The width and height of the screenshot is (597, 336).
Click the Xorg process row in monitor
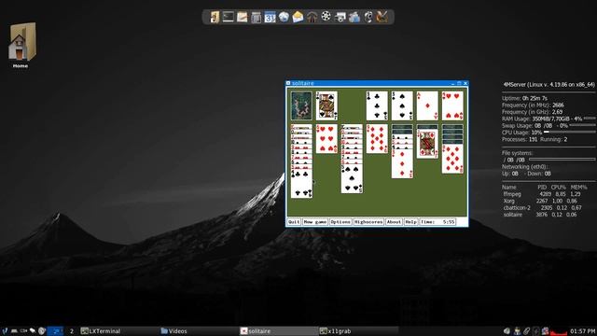(x=540, y=201)
